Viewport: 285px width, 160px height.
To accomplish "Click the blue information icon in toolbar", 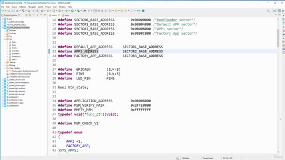I will [143, 11].
